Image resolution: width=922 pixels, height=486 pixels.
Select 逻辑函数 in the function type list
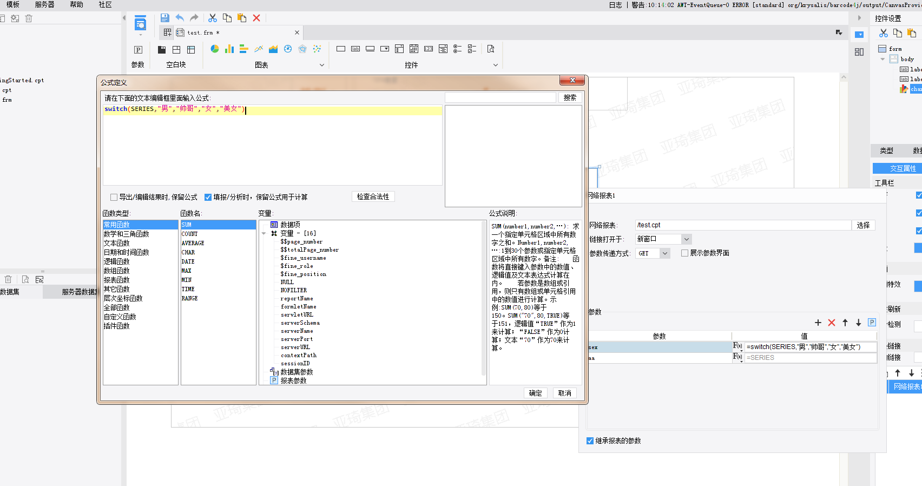coord(116,261)
